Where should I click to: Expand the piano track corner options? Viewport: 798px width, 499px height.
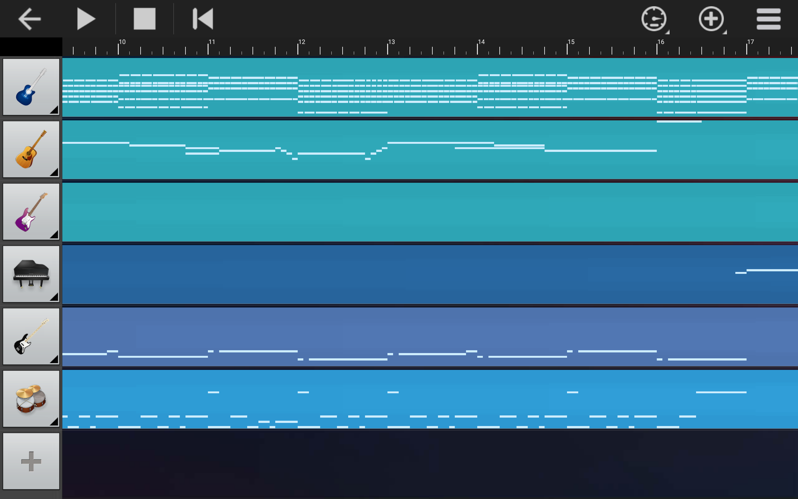[x=55, y=297]
